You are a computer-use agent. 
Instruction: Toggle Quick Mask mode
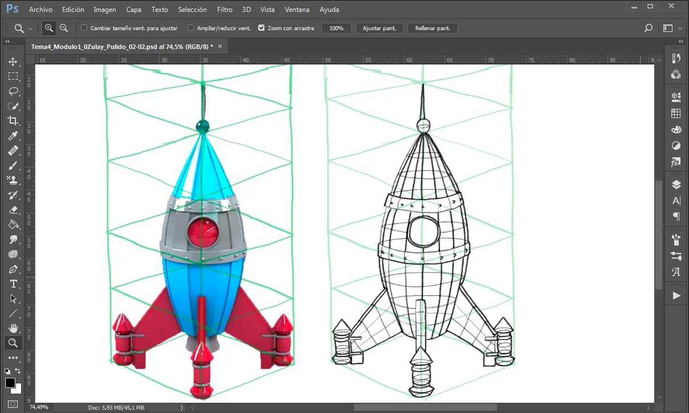coord(13,404)
